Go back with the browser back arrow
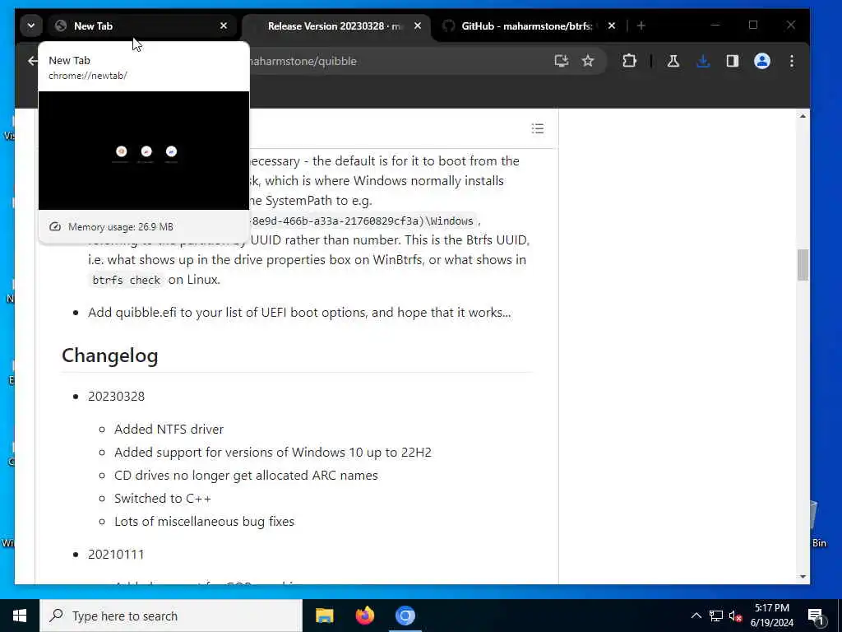This screenshot has height=632, width=842. [x=33, y=61]
